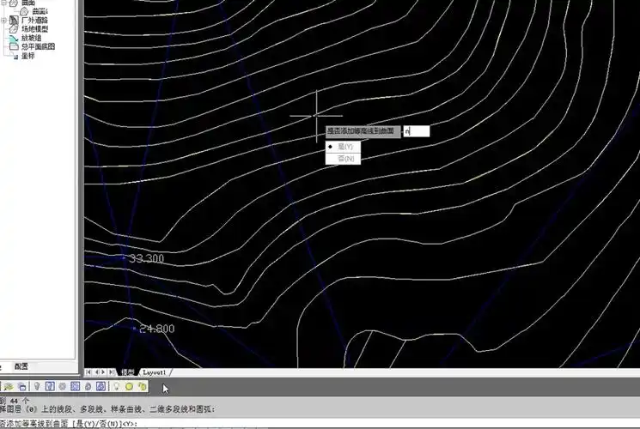Switch to the 模型 model tab

(x=127, y=372)
